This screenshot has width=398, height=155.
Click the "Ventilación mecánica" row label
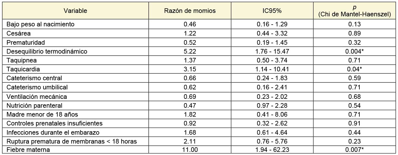tap(37, 96)
